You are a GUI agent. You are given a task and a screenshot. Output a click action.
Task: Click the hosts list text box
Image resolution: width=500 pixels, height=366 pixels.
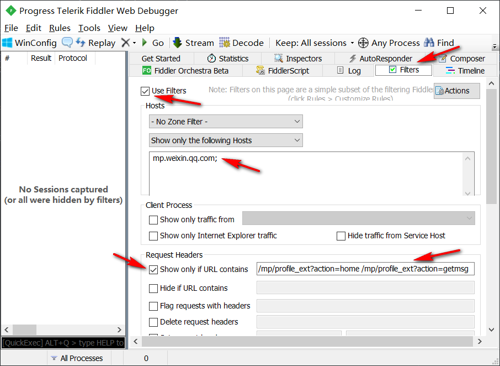312,174
